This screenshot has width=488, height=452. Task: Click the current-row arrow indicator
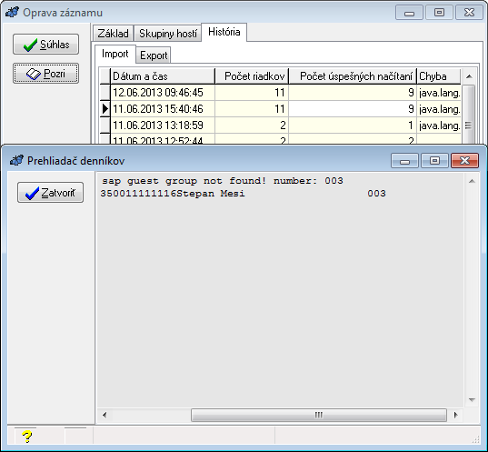coord(105,109)
